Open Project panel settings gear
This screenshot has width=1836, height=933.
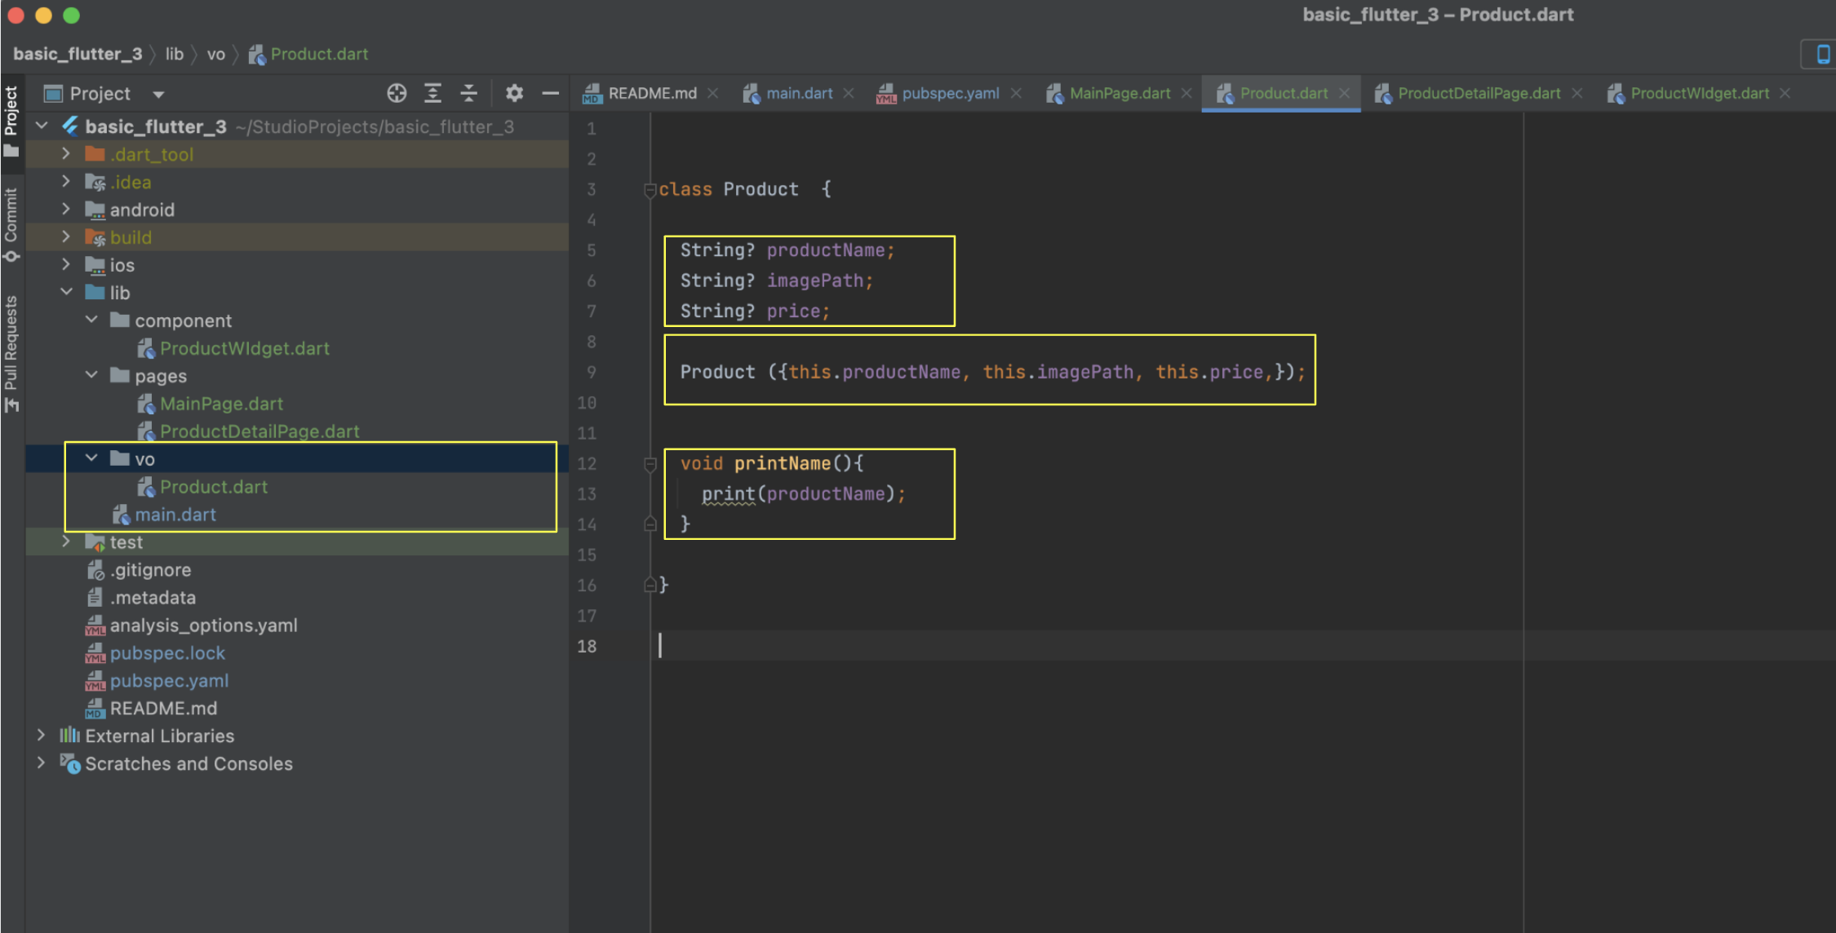pyautogui.click(x=513, y=93)
